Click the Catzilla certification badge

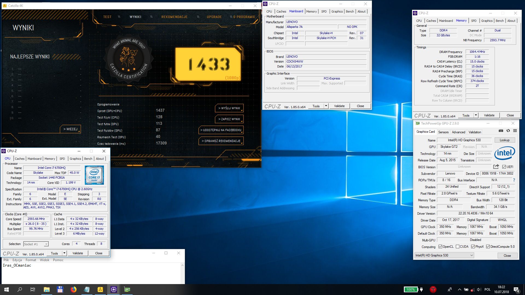(x=129, y=59)
